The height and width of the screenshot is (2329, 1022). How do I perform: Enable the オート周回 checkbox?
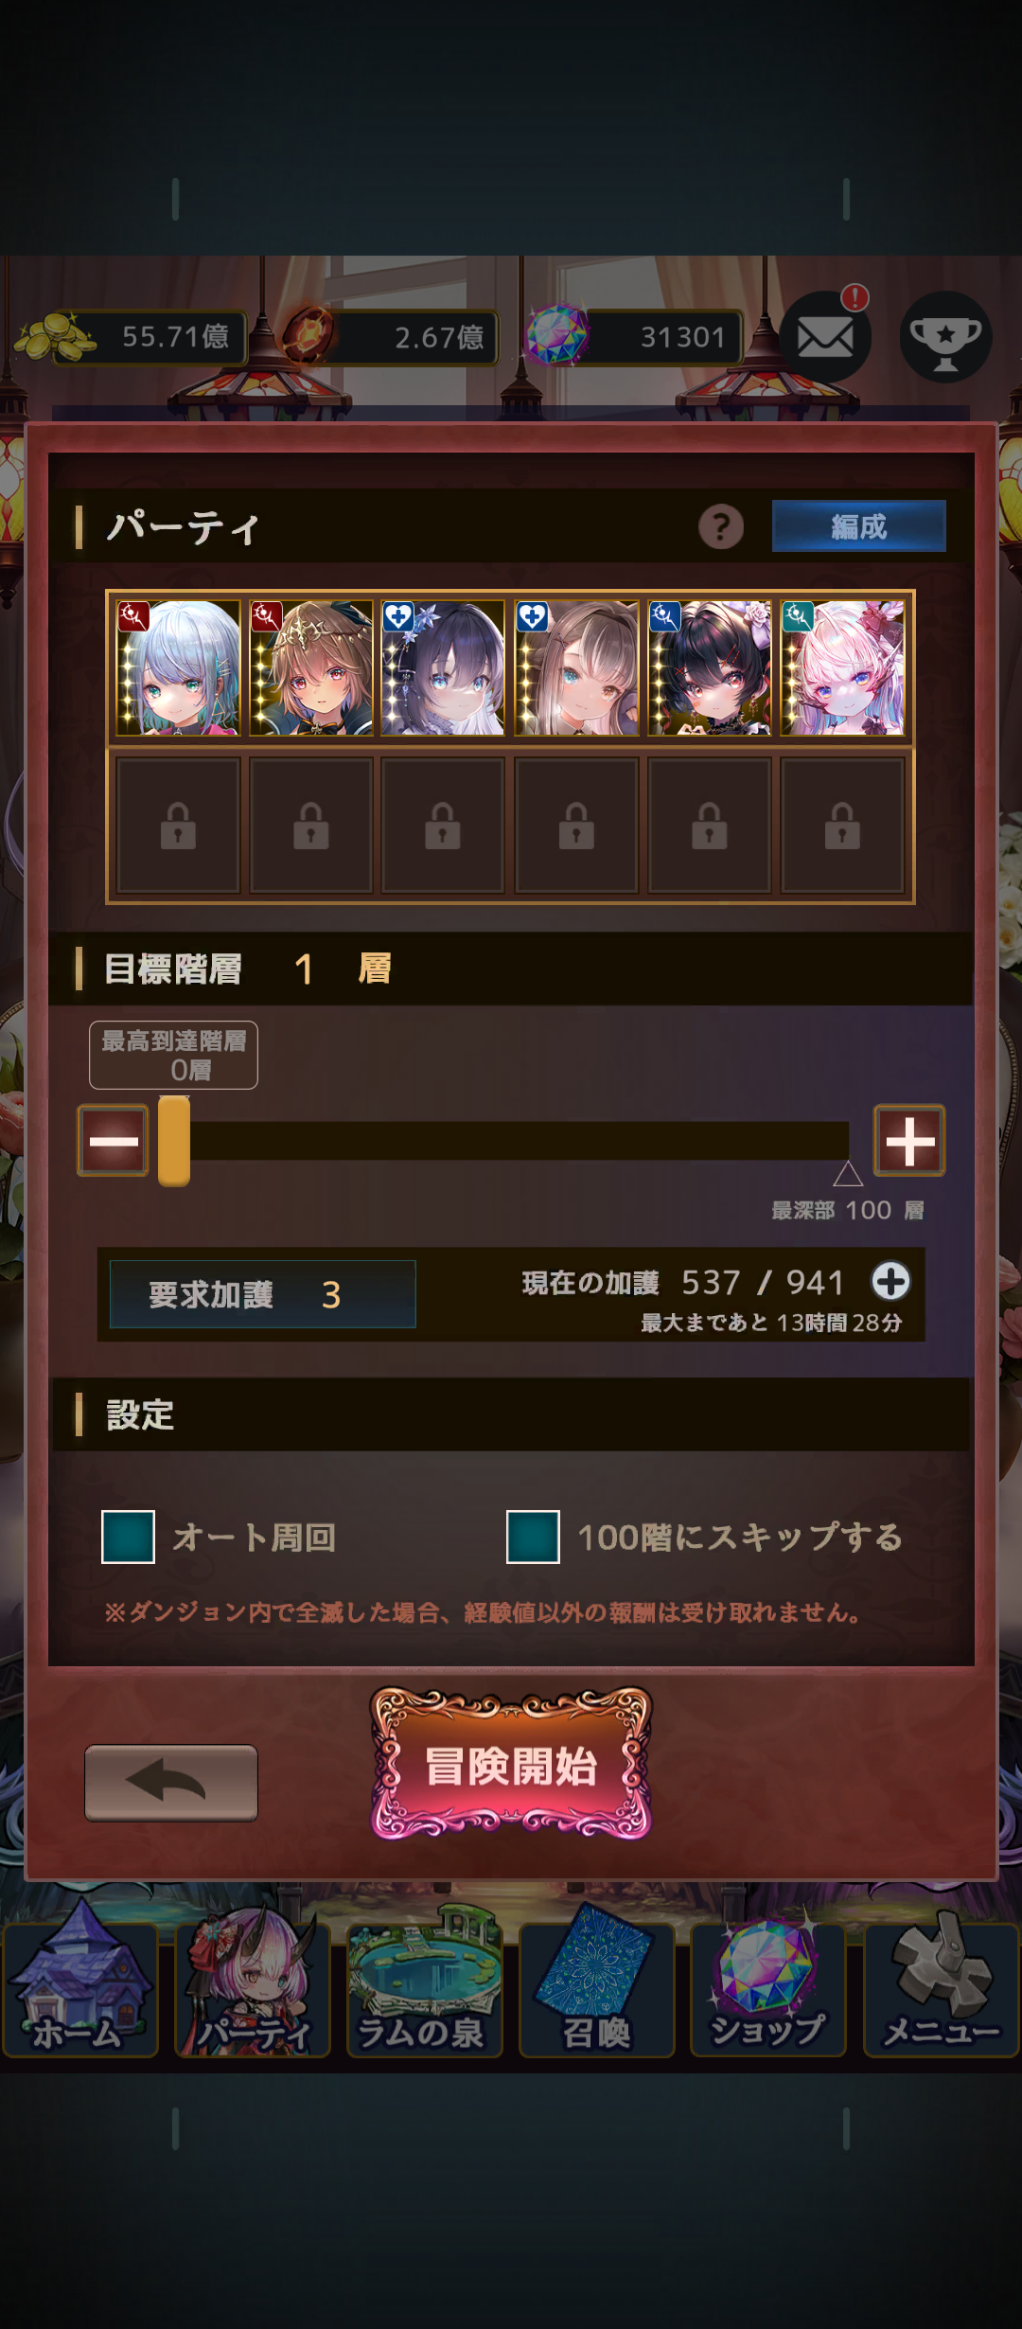coord(128,1537)
